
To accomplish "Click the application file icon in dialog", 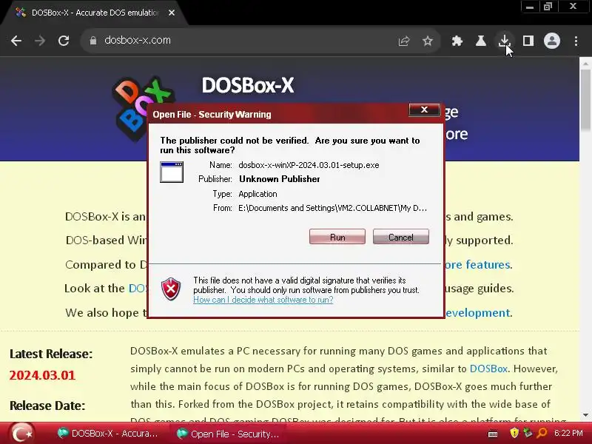I will tap(172, 172).
